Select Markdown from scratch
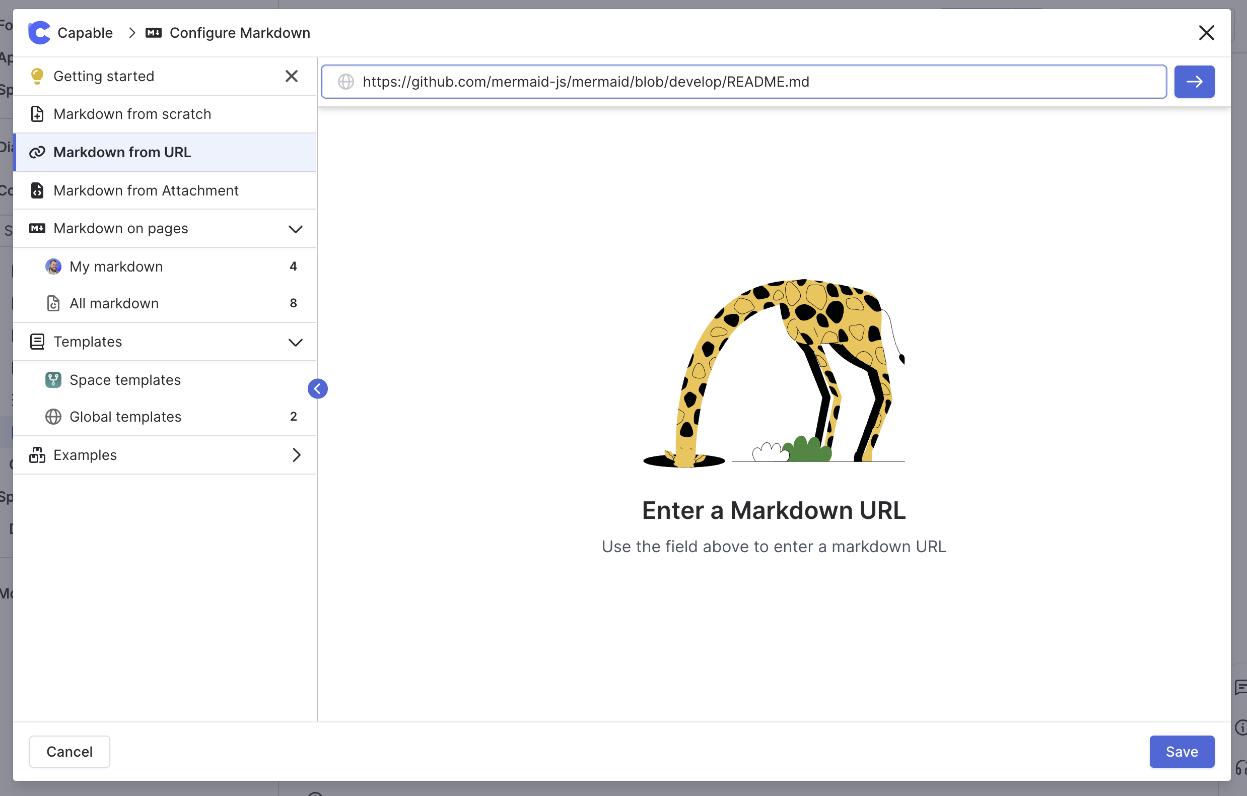Viewport: 1247px width, 796px height. coord(132,114)
